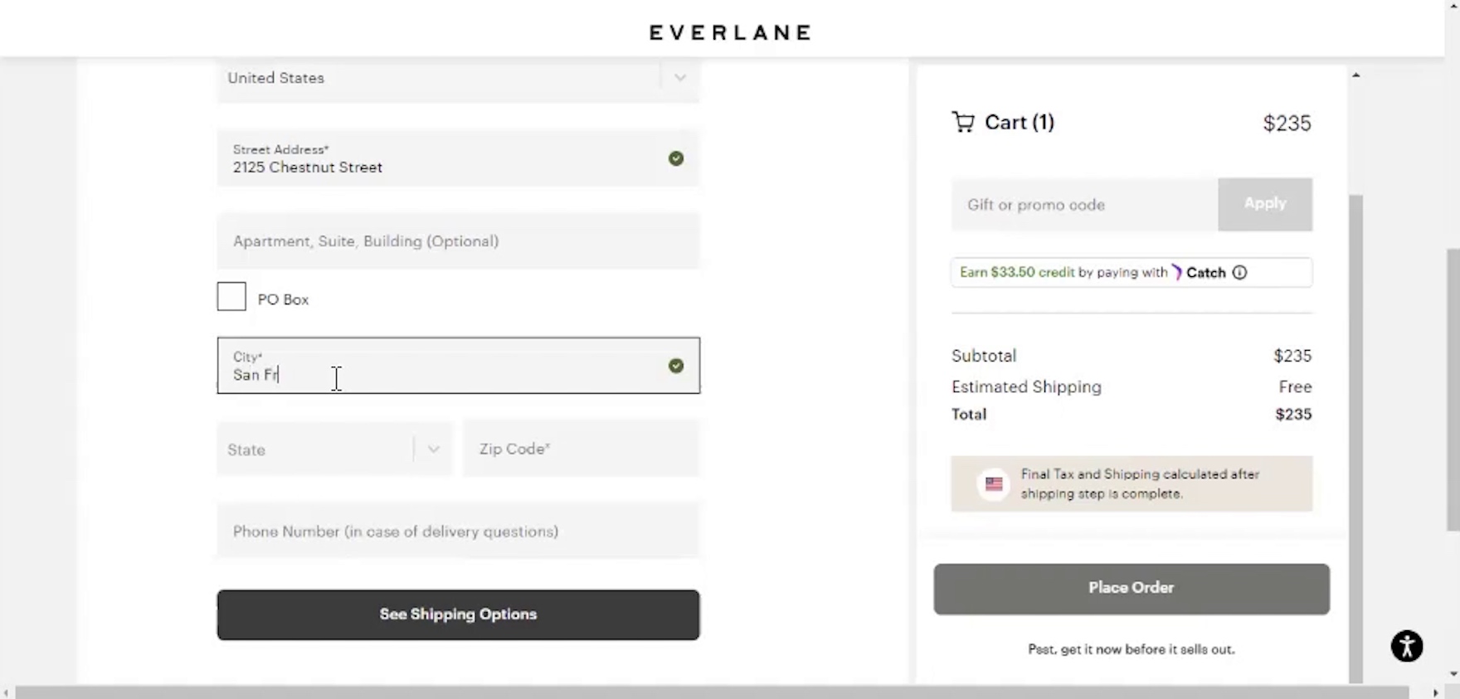
Task: Open the State dropdown
Action: click(x=333, y=449)
